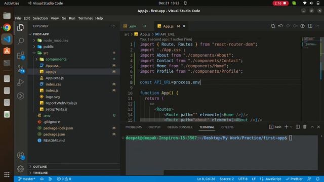Viewport: 324px width, 182px height.
Task: Open editor More Actions ellipsis
Action: coord(317,26)
